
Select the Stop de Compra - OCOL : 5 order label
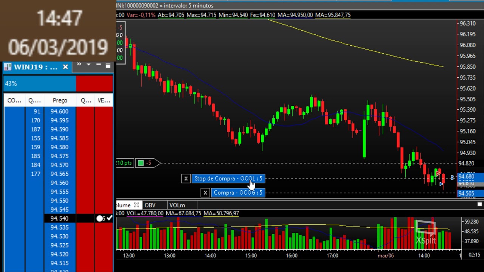click(228, 179)
